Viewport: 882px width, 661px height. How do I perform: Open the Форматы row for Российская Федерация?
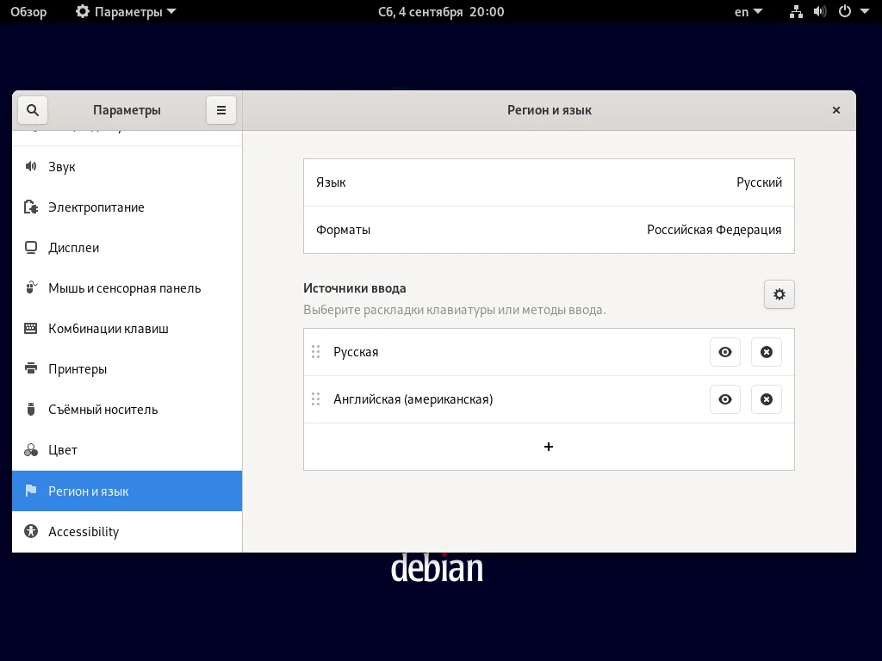[x=549, y=229]
